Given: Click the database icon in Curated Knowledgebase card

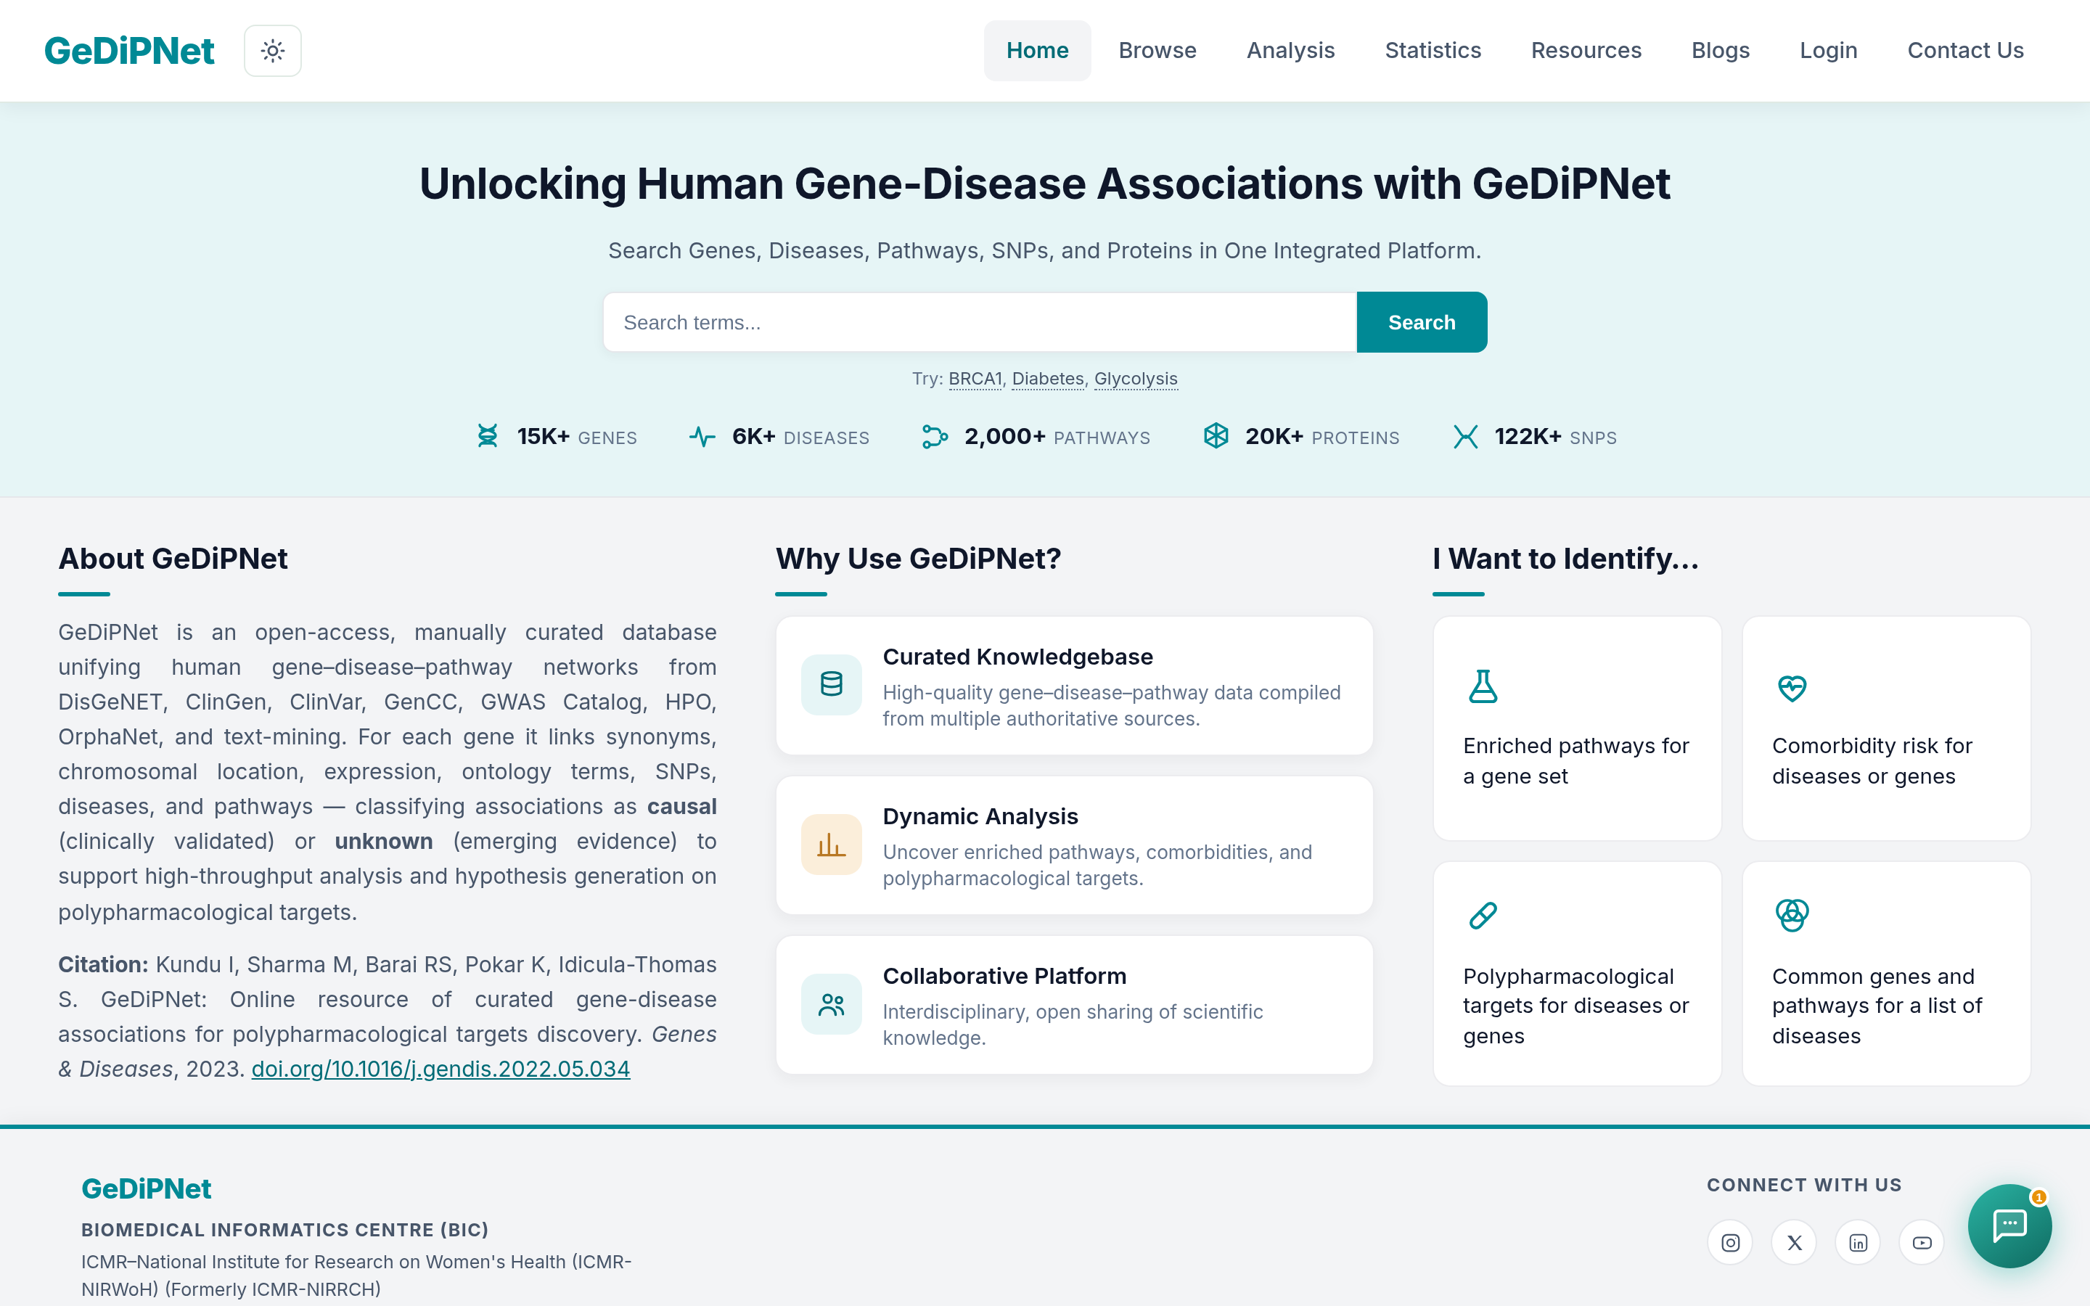Looking at the screenshot, I should click(831, 684).
